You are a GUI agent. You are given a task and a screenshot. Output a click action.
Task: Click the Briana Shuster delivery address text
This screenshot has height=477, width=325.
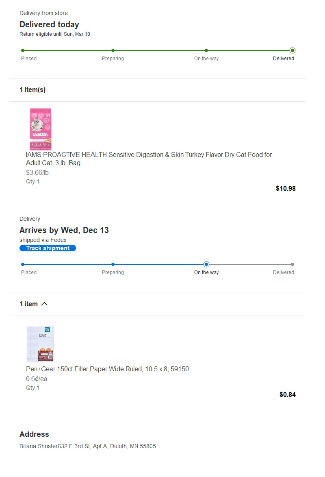pos(88,446)
